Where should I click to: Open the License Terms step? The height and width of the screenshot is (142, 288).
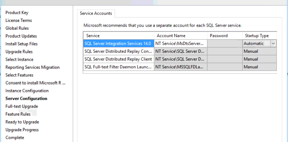(19, 20)
